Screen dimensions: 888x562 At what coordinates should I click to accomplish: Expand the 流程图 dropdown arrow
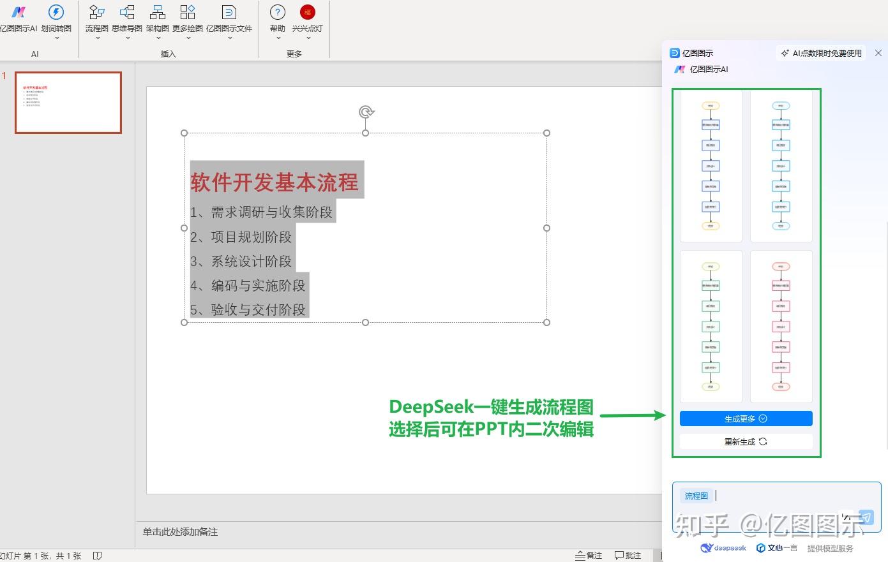coord(97,38)
